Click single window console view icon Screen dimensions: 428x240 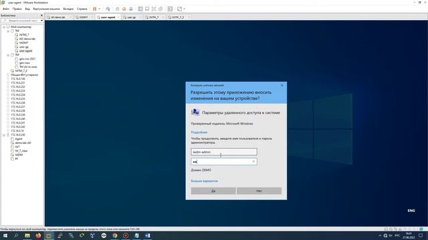(147, 9)
